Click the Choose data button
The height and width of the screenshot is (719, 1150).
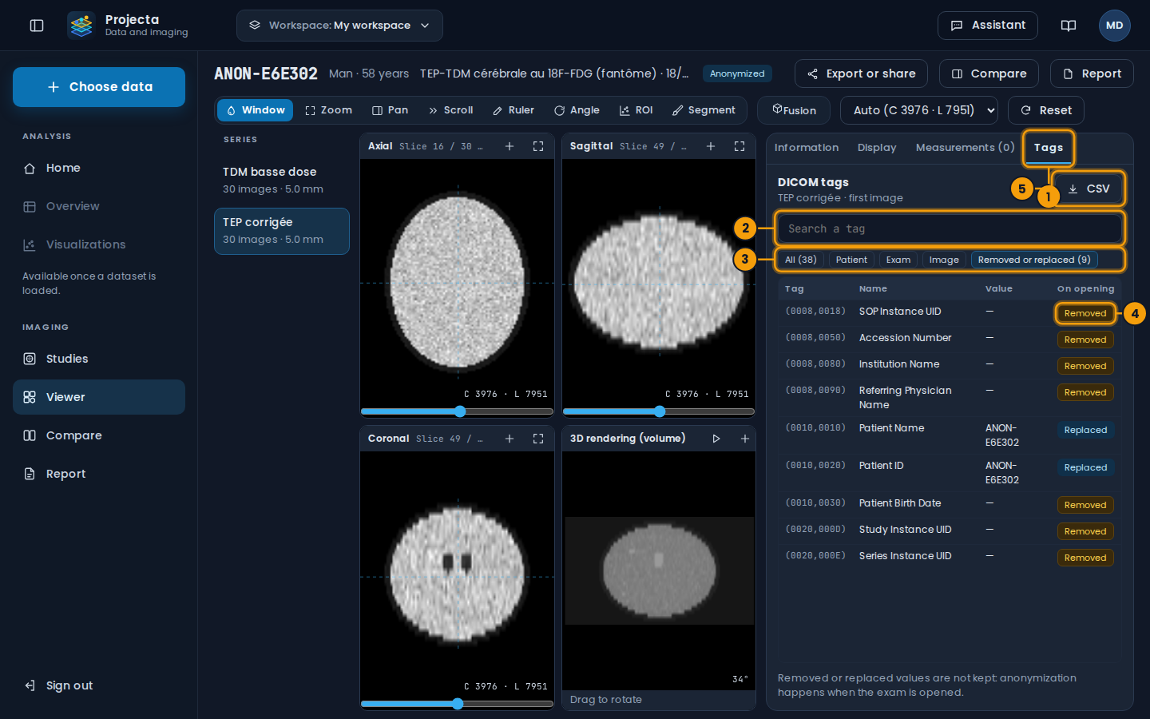pos(99,87)
